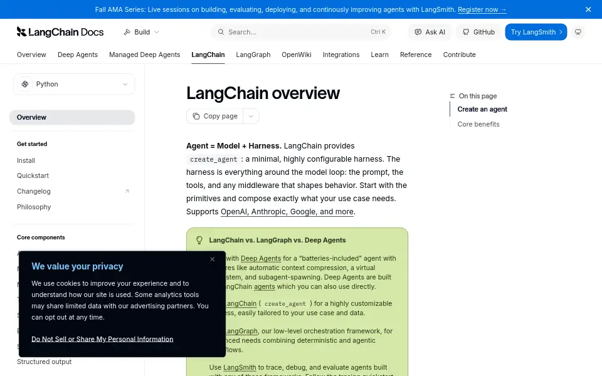Image resolution: width=602 pixels, height=376 pixels.
Task: Go to the Learn tab
Action: tap(379, 55)
